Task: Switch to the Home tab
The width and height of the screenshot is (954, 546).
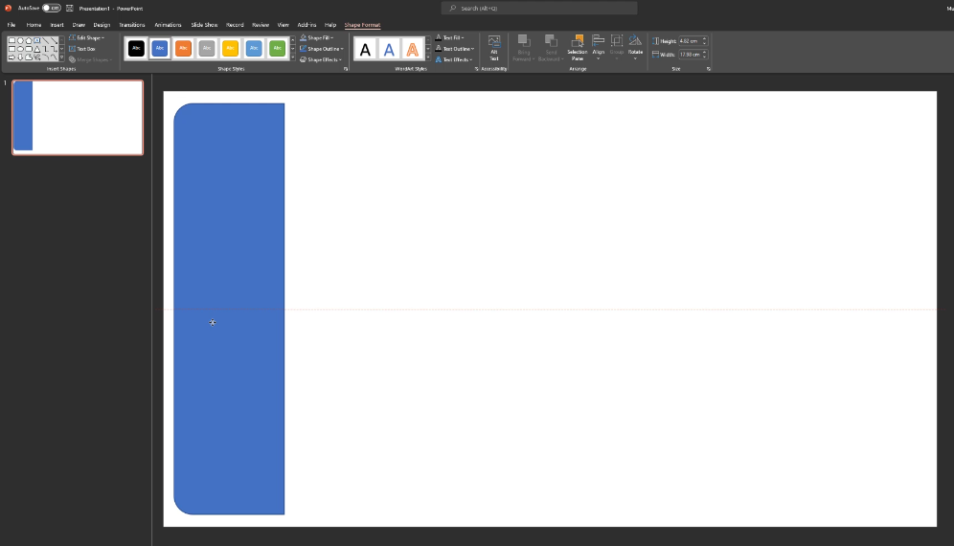Action: click(x=34, y=25)
